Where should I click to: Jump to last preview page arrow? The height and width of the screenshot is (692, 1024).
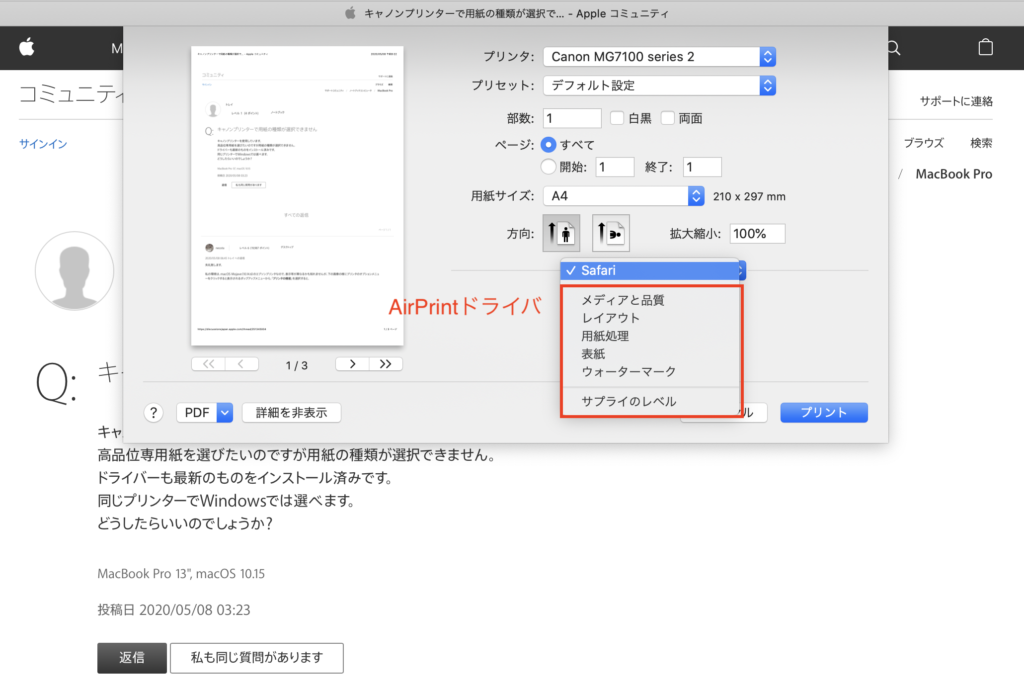pyautogui.click(x=386, y=364)
